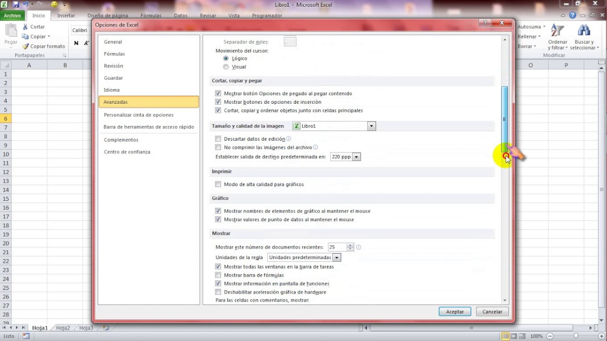Click the Pegar clipboard icon
The height and width of the screenshot is (341, 607).
11,31
